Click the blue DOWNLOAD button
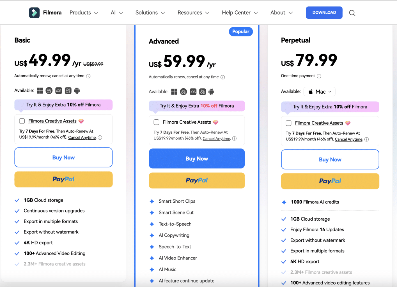The height and width of the screenshot is (287, 397). tap(324, 13)
